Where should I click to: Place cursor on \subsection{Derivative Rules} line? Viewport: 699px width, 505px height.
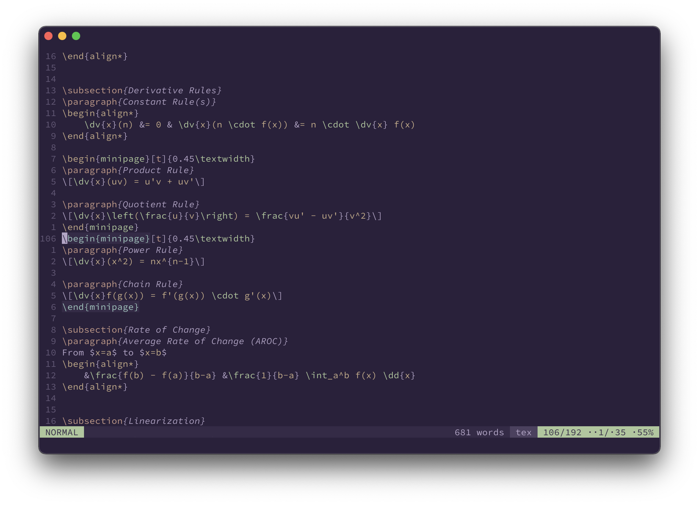pos(142,90)
